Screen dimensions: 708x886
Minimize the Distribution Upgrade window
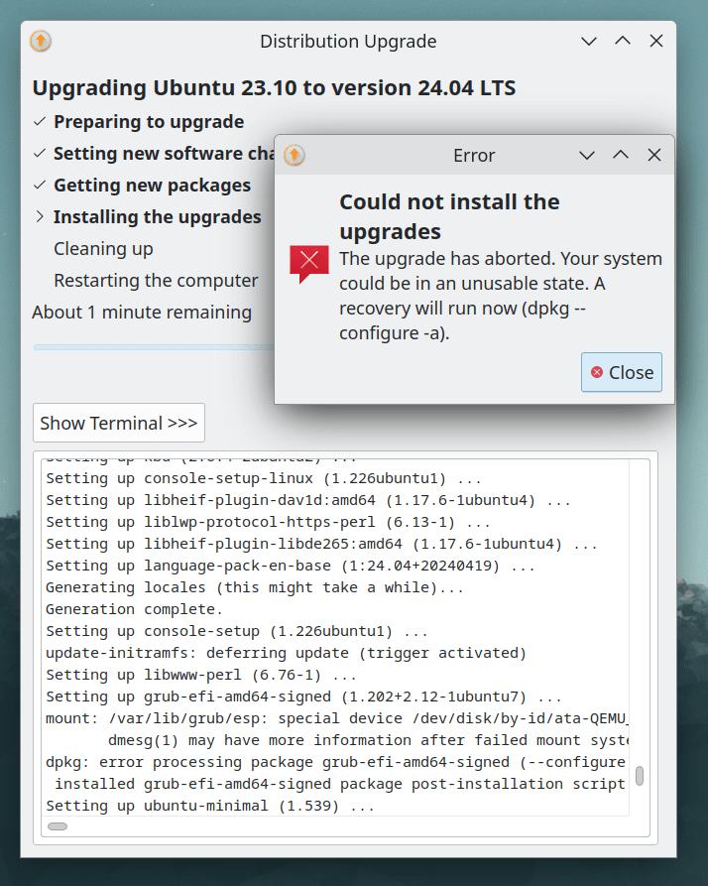click(589, 42)
